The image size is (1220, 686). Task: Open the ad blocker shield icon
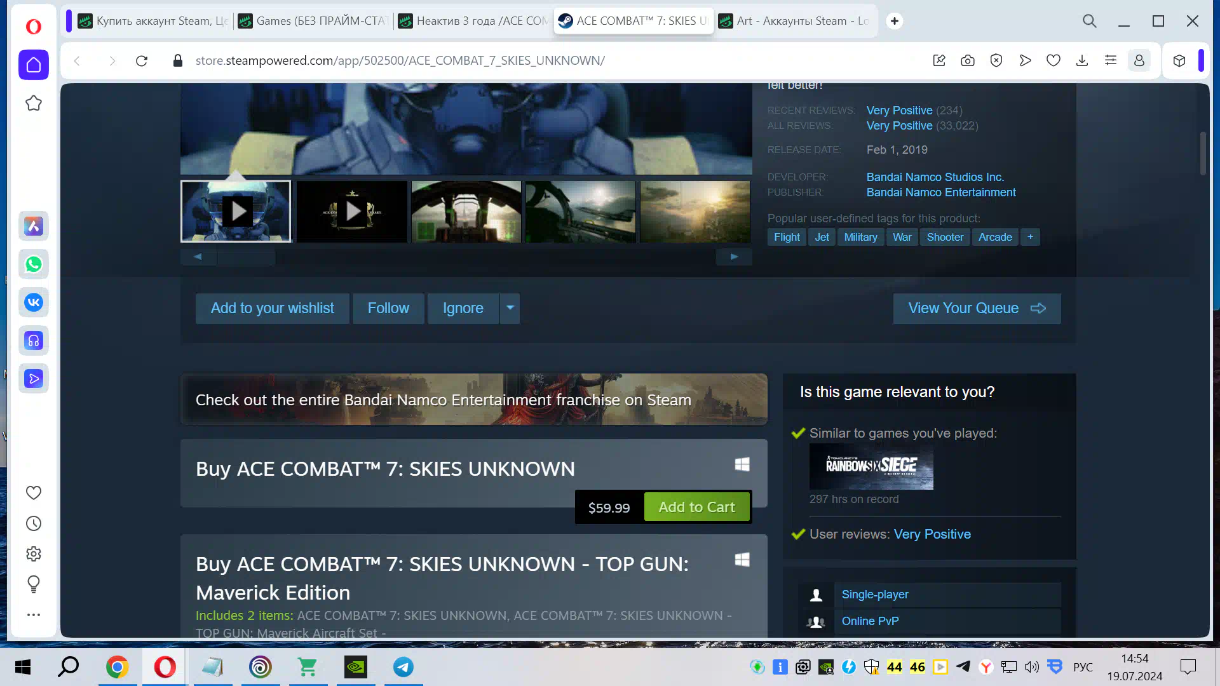pos(996,60)
